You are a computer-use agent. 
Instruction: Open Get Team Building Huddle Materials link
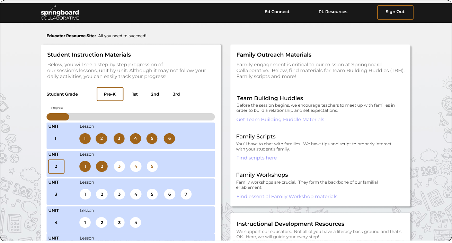(280, 119)
